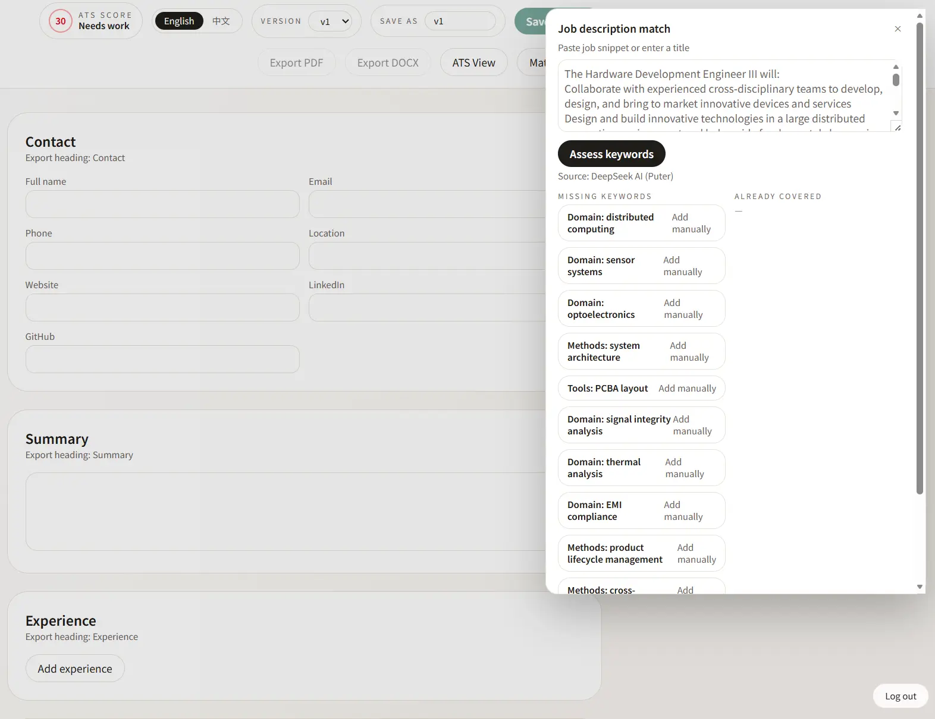
Task: Click 'Export heading: Contact' text
Action: 75,157
